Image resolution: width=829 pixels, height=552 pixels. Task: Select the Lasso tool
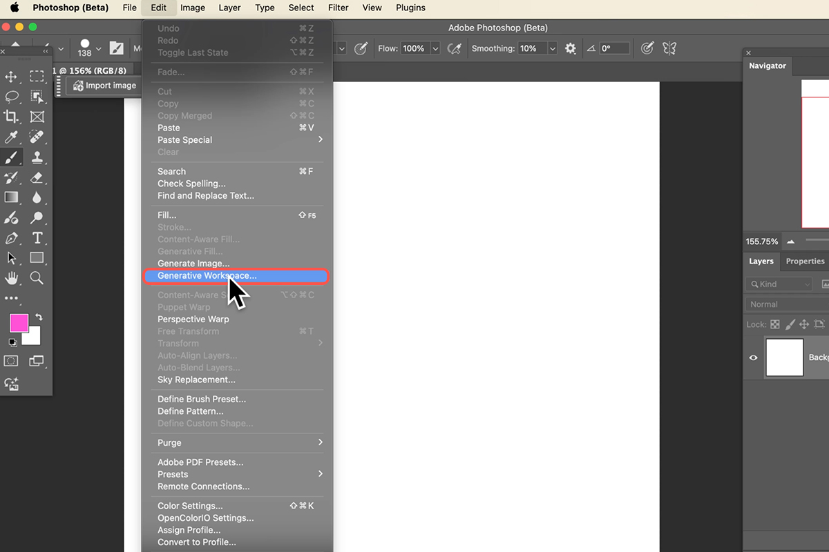pyautogui.click(x=11, y=97)
